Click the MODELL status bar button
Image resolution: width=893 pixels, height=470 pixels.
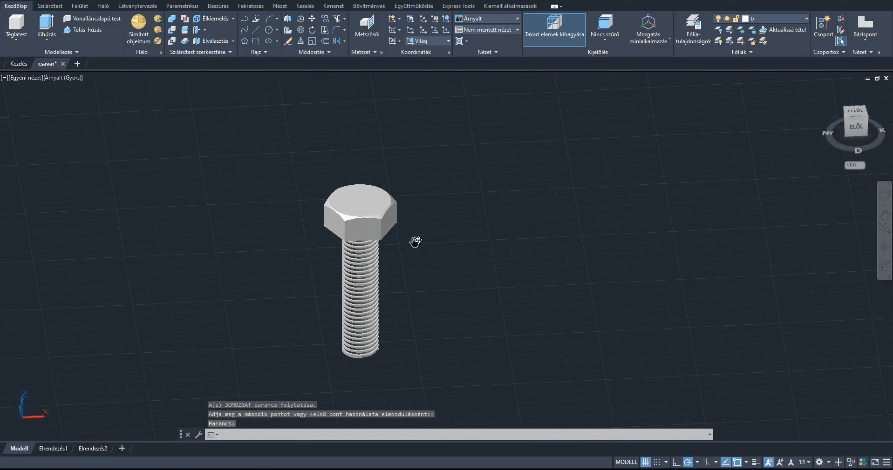pos(626,462)
